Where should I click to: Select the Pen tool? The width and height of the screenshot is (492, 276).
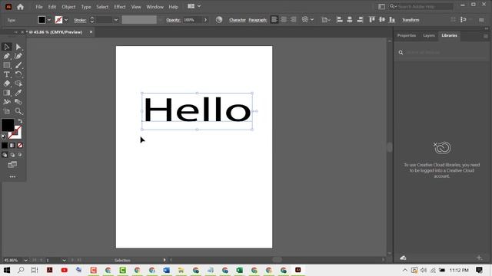tap(7, 56)
